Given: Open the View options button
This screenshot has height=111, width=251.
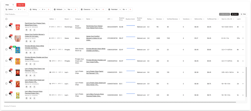Looking at the screenshot, I should click(243, 14).
